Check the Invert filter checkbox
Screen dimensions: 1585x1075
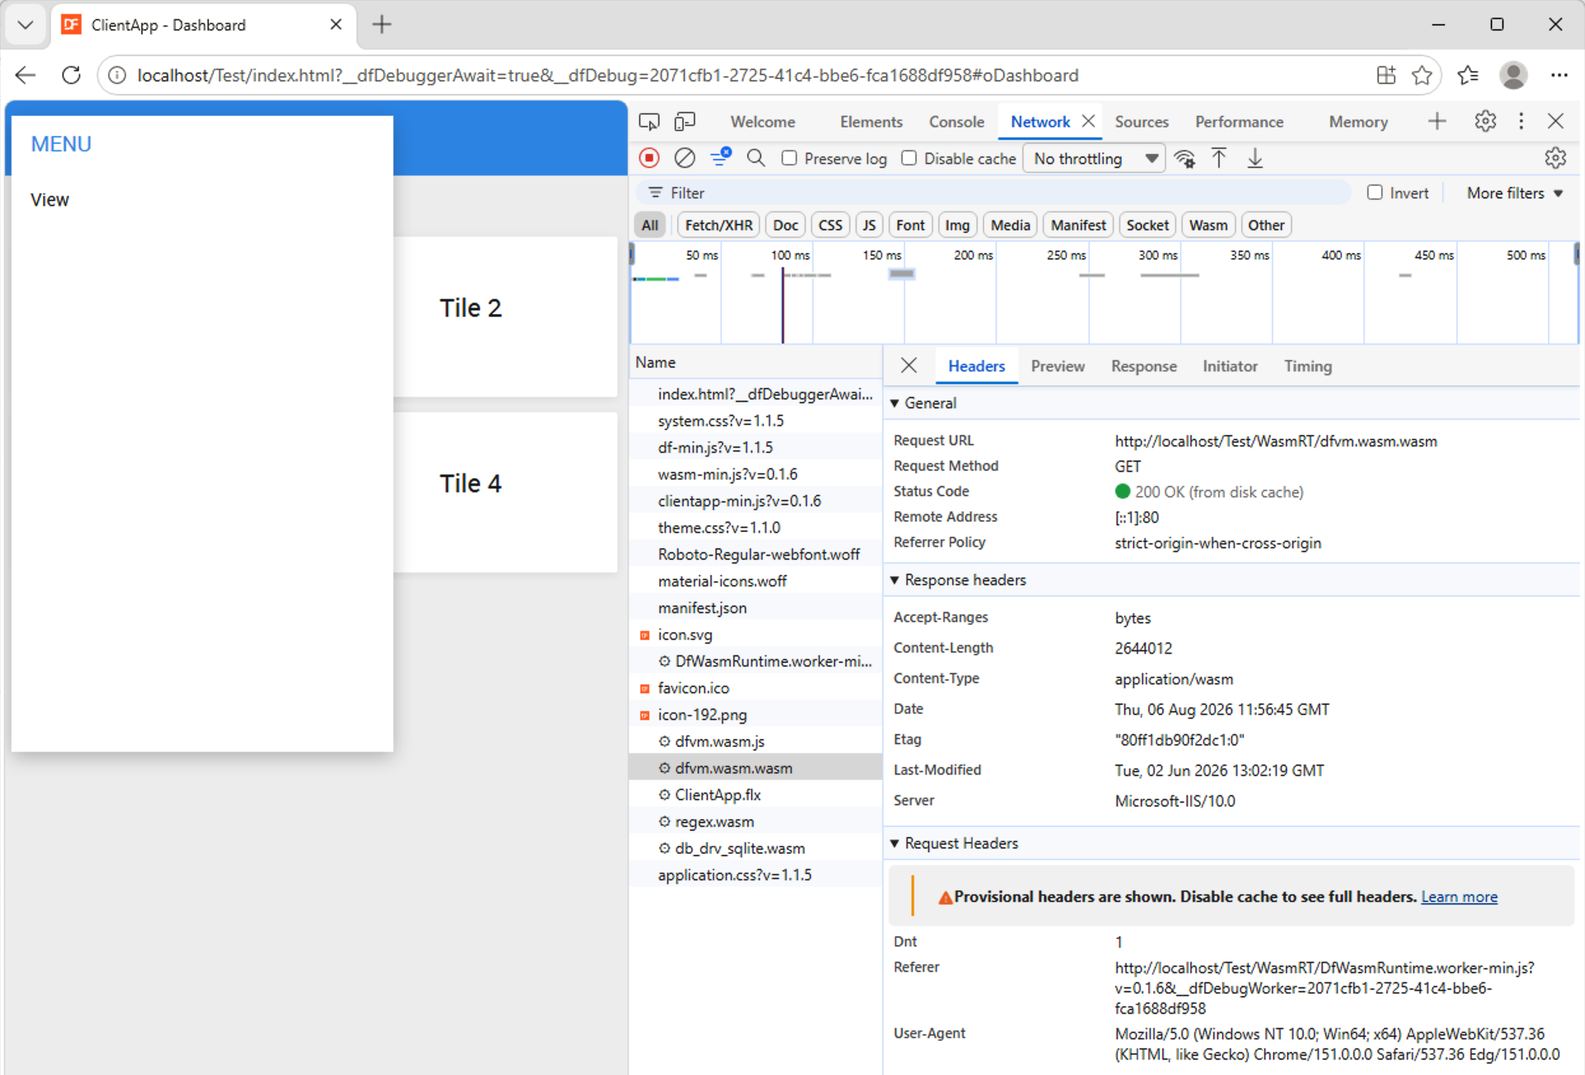[1374, 193]
